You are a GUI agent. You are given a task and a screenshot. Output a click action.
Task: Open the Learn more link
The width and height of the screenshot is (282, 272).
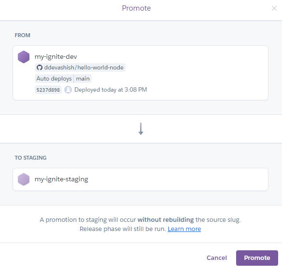click(x=184, y=229)
